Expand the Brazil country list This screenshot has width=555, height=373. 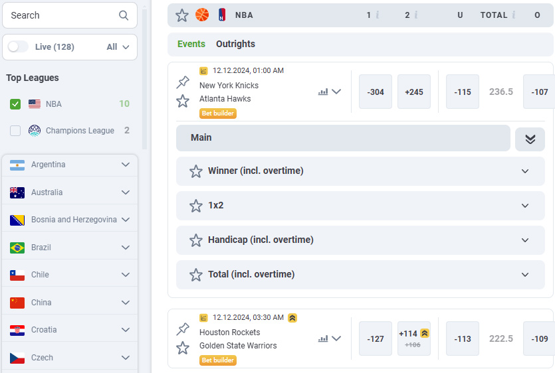[126, 248]
